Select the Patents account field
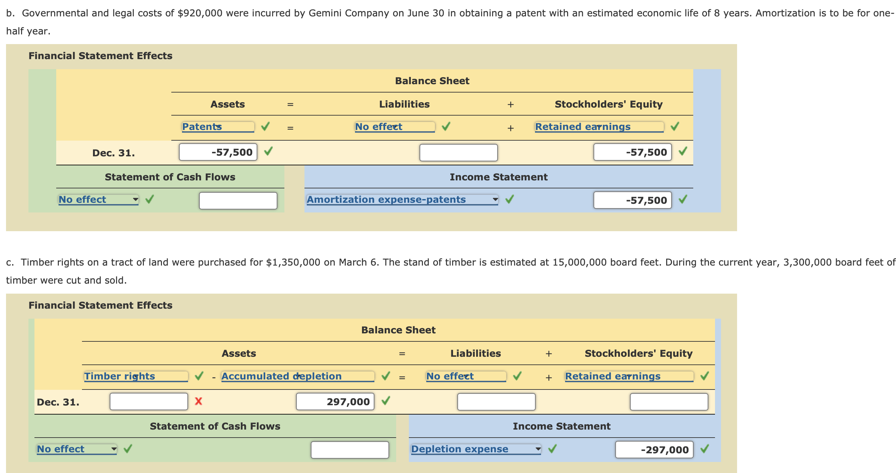Screen dimensions: 896x473 point(217,127)
